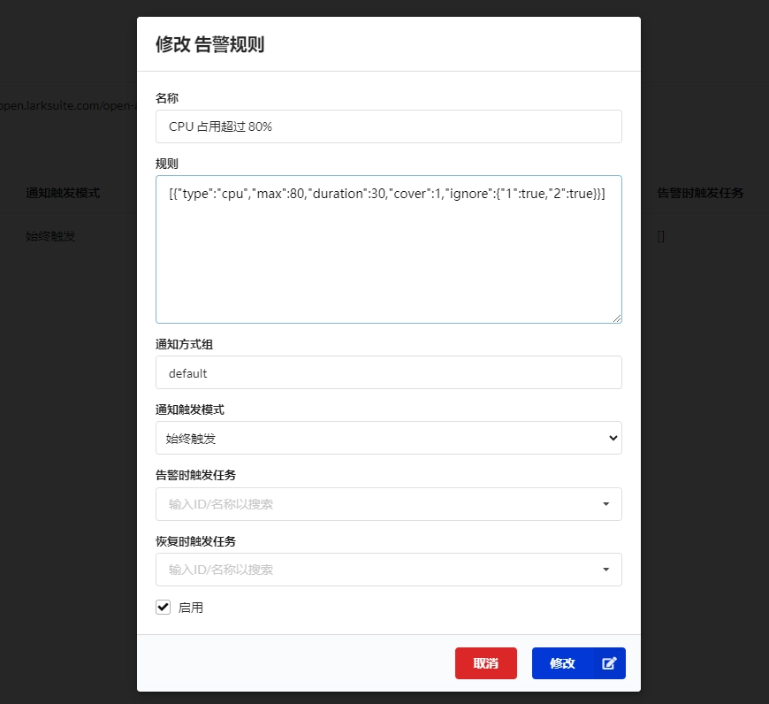Click the edit pencil icon on 修改 button
This screenshot has height=704, width=769.
608,663
